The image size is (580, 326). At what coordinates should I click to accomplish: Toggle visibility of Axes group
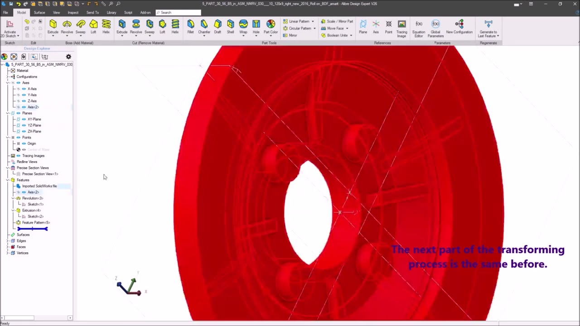tap(19, 83)
